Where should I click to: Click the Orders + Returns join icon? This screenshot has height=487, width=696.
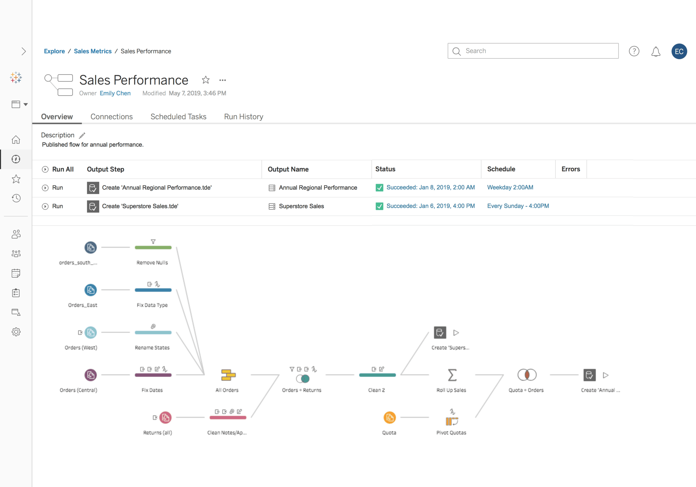click(x=302, y=378)
